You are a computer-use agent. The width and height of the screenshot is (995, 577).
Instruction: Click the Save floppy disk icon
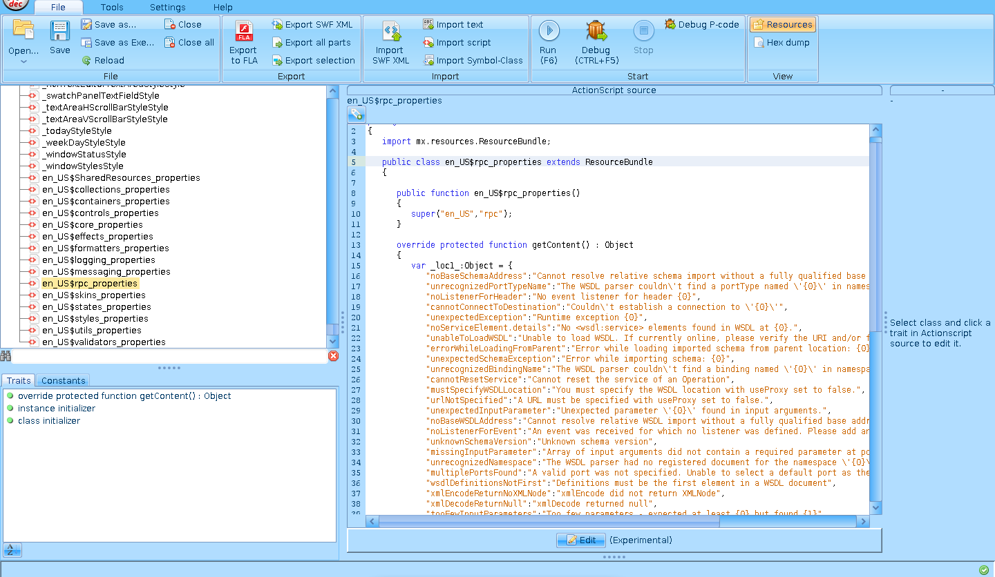(60, 32)
